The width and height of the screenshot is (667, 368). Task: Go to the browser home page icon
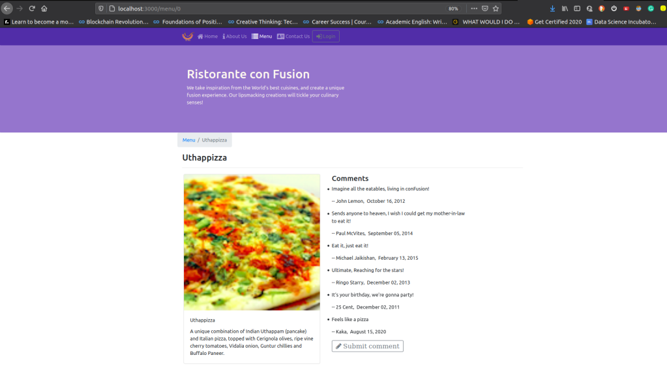tap(44, 8)
